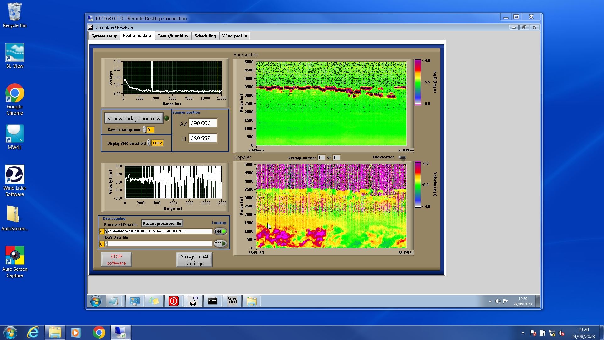The image size is (604, 340).
Task: Click Change LiDAR Settings button
Action: 194,260
